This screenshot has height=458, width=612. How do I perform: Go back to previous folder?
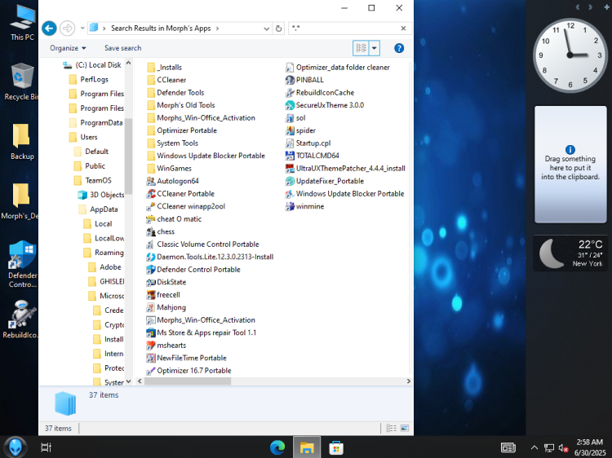click(x=49, y=28)
